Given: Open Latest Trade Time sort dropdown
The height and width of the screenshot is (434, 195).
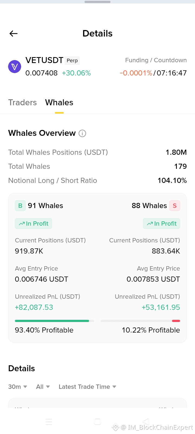Looking at the screenshot, I should 87,387.
